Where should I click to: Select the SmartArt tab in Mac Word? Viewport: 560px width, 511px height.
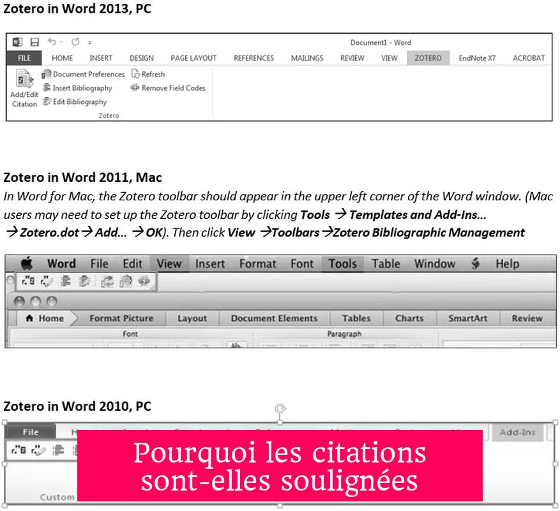(x=467, y=318)
